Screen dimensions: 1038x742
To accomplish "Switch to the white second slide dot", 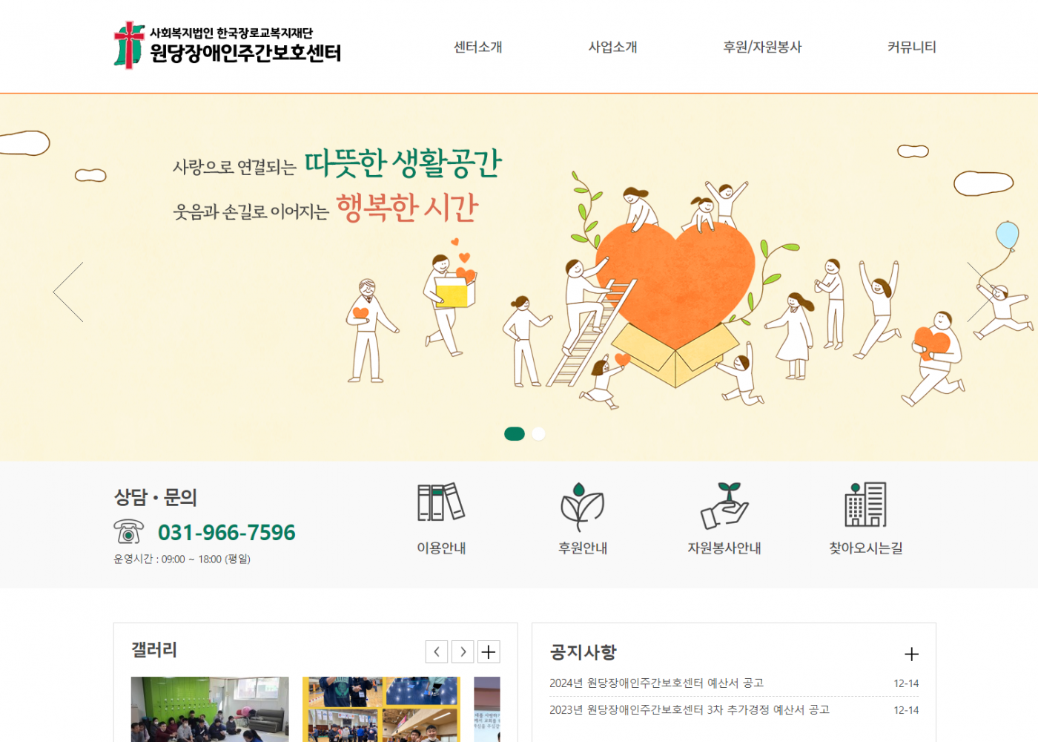I will pos(539,433).
